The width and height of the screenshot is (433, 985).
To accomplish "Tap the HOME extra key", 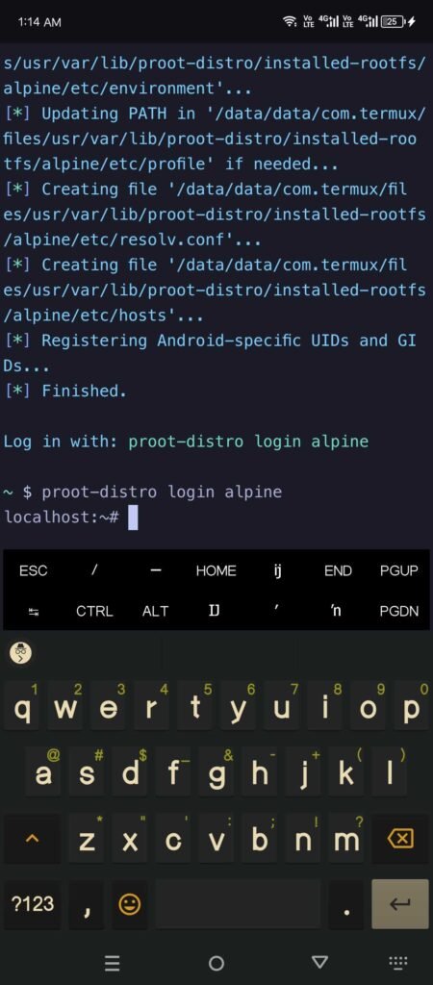I will [x=216, y=570].
